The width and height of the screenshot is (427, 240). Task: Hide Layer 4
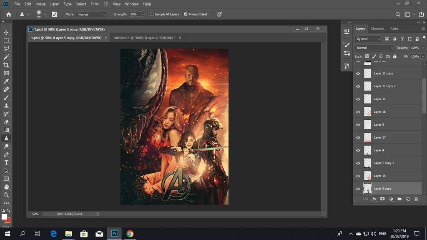[358, 150]
